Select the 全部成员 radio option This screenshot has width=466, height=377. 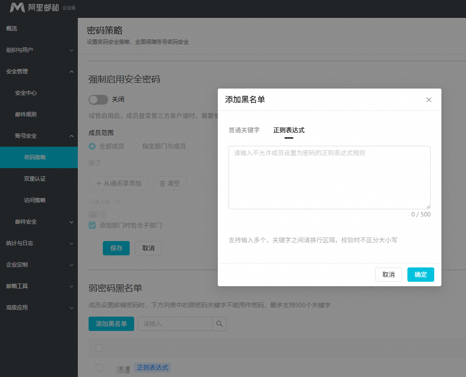point(92,146)
